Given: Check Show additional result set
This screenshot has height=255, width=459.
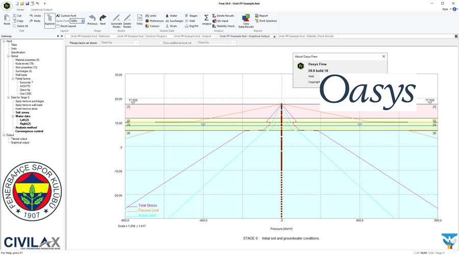Looking at the screenshot, I should [x=160, y=43].
